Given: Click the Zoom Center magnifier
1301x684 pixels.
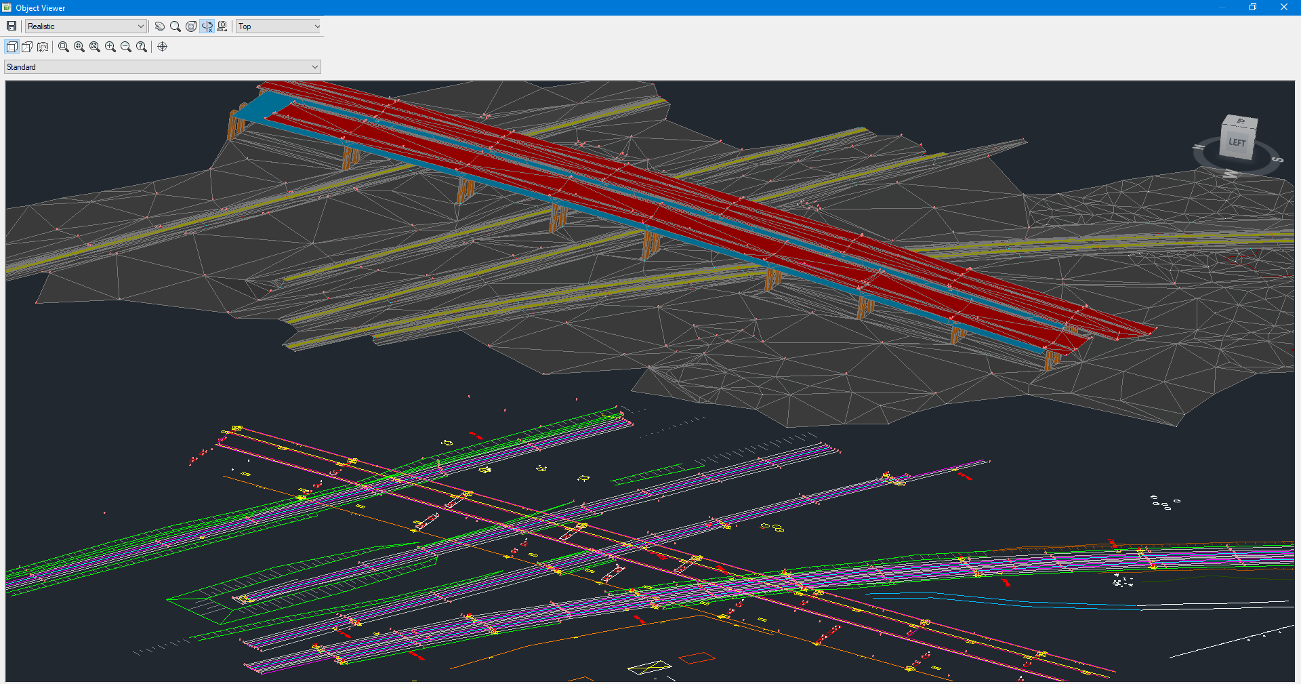Looking at the screenshot, I should [x=79, y=47].
